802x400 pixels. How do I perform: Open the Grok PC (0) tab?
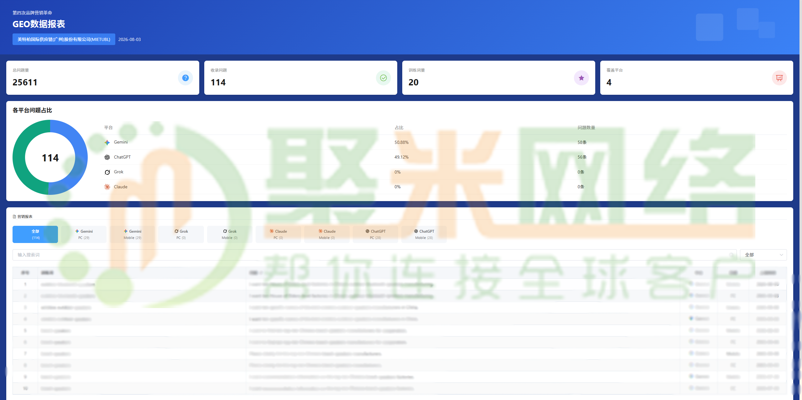(x=181, y=234)
